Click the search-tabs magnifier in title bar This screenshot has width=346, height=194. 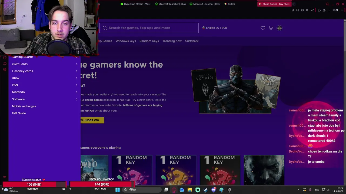[327, 4]
